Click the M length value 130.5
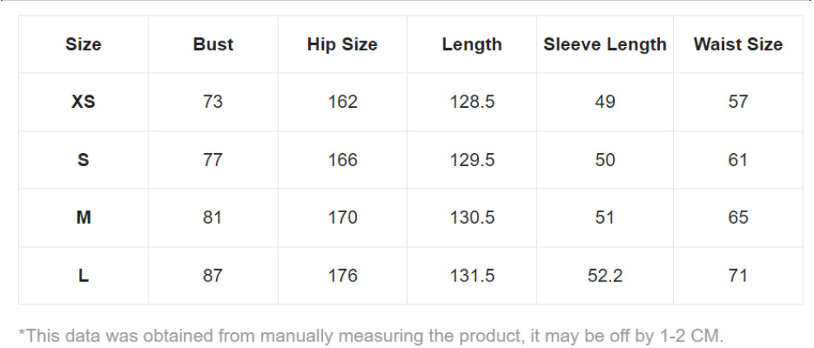Image resolution: width=814 pixels, height=348 pixels. pos(472,217)
